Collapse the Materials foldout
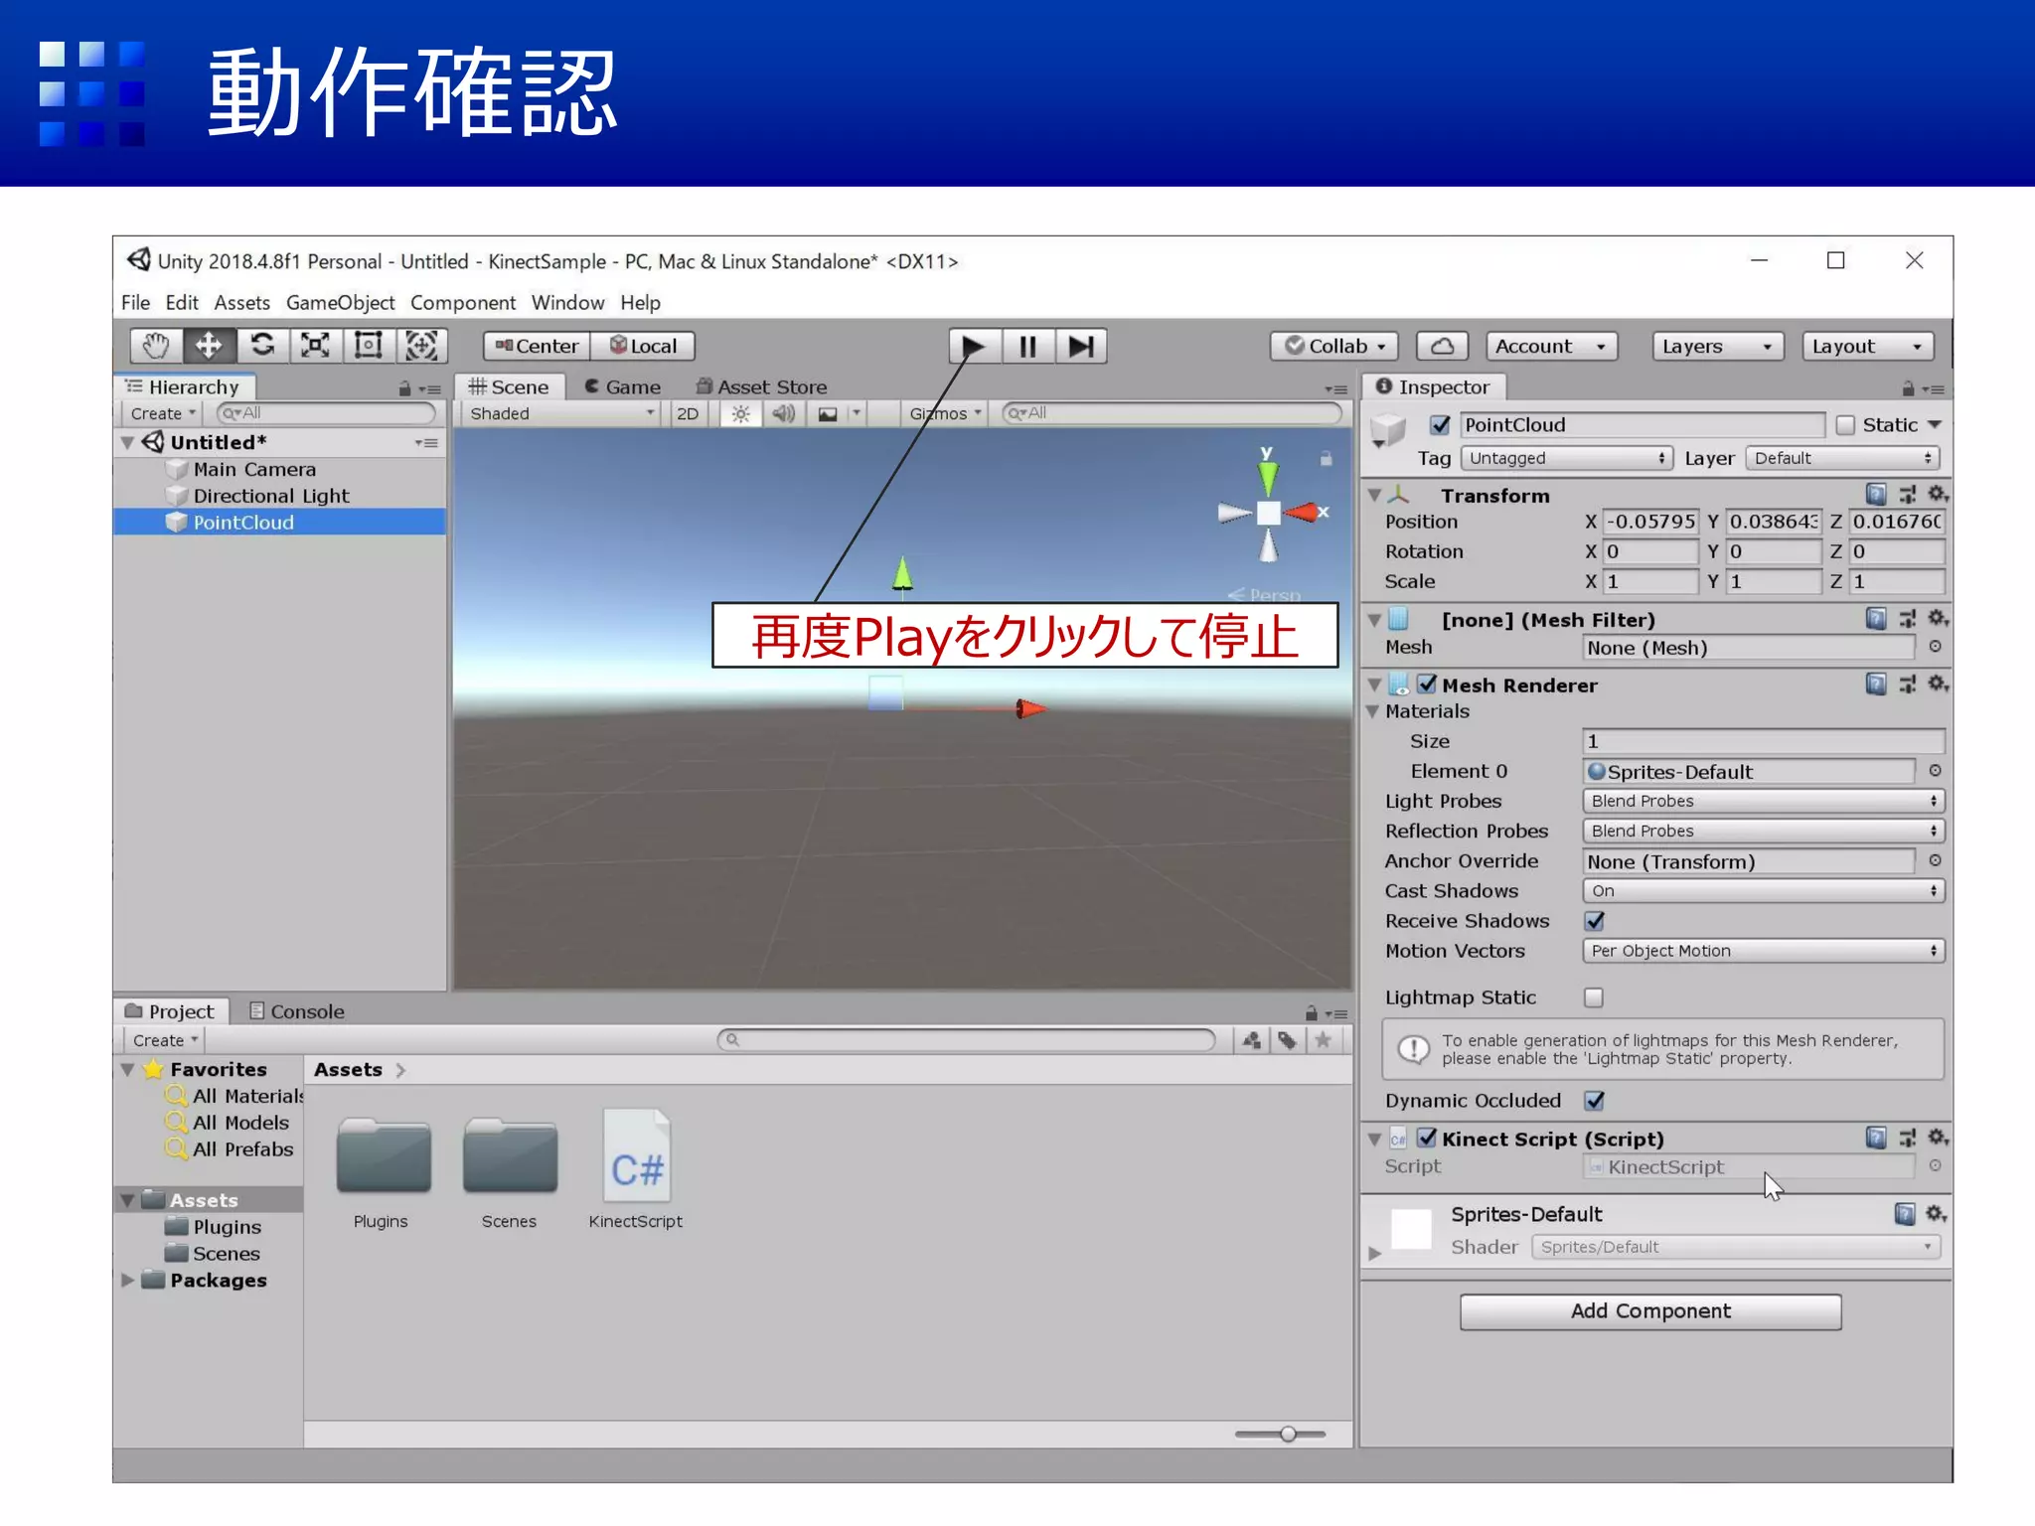Image resolution: width=2035 pixels, height=1526 pixels. 1373,711
